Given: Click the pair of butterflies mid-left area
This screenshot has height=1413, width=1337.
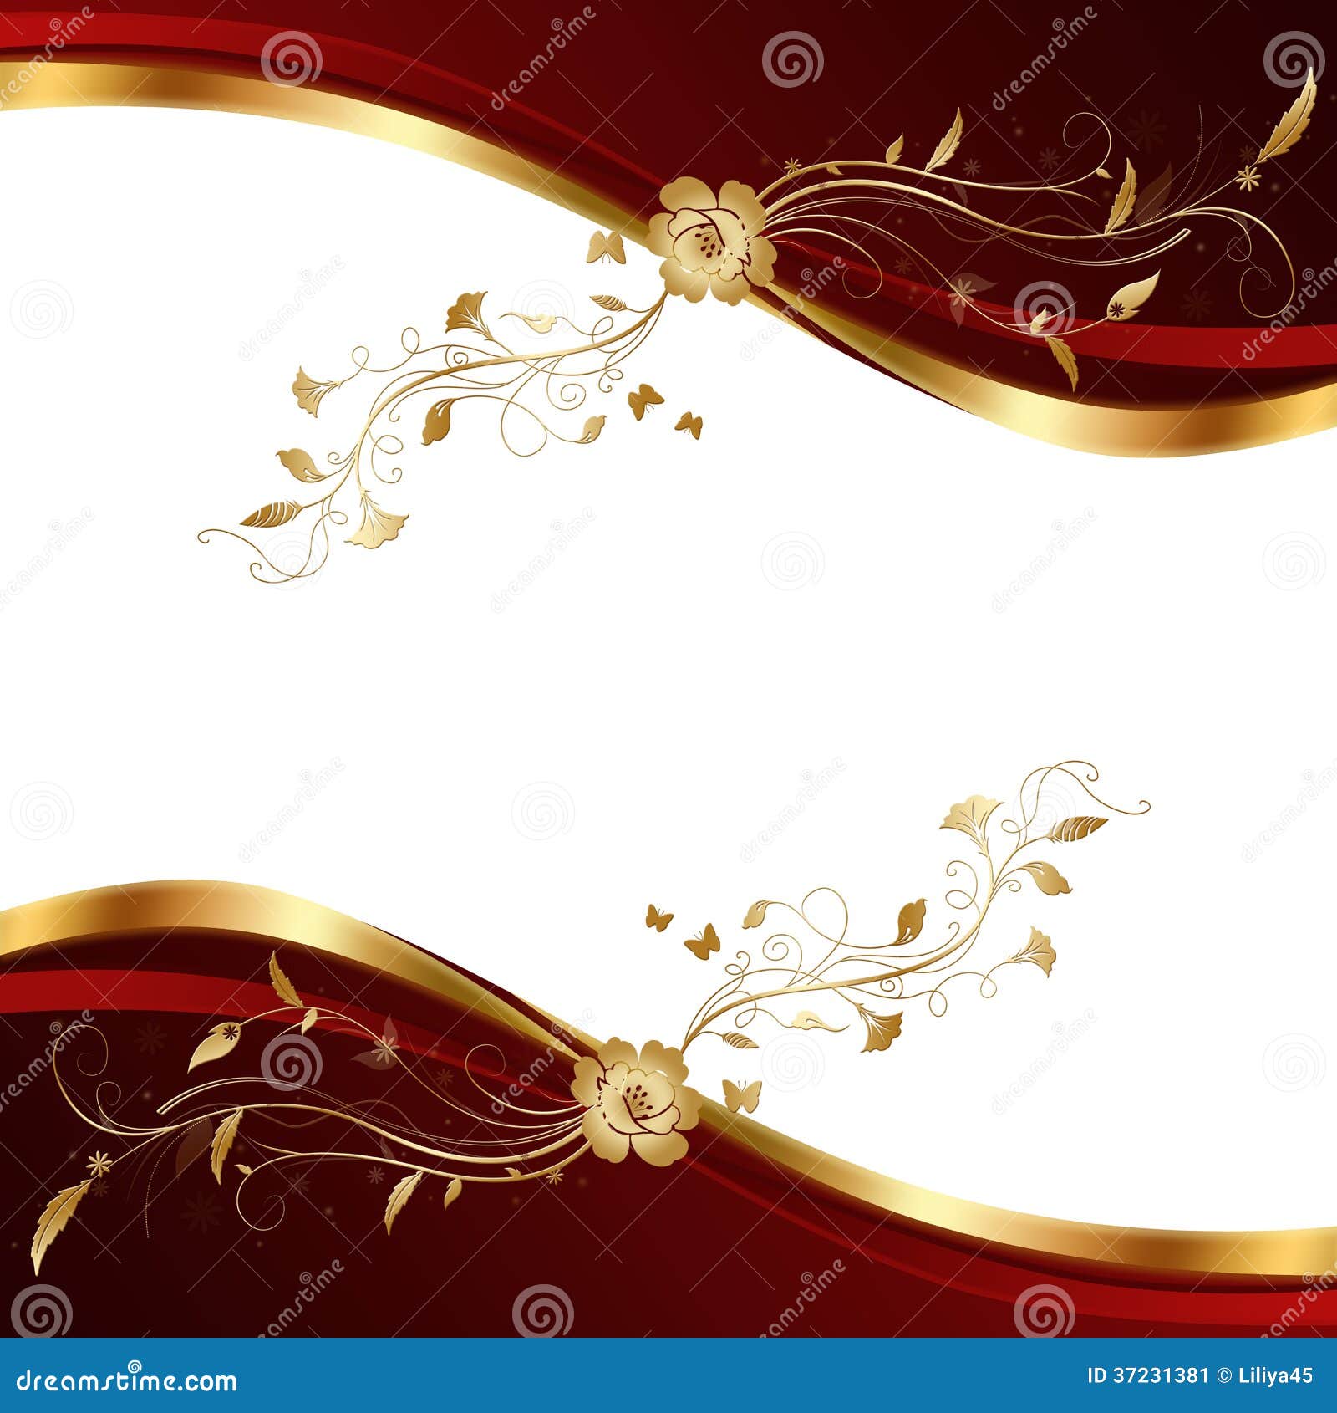Looking at the screenshot, I should [664, 414].
